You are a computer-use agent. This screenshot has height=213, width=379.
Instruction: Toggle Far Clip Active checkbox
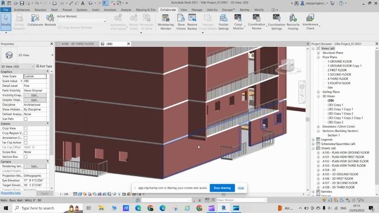(x=25, y=143)
